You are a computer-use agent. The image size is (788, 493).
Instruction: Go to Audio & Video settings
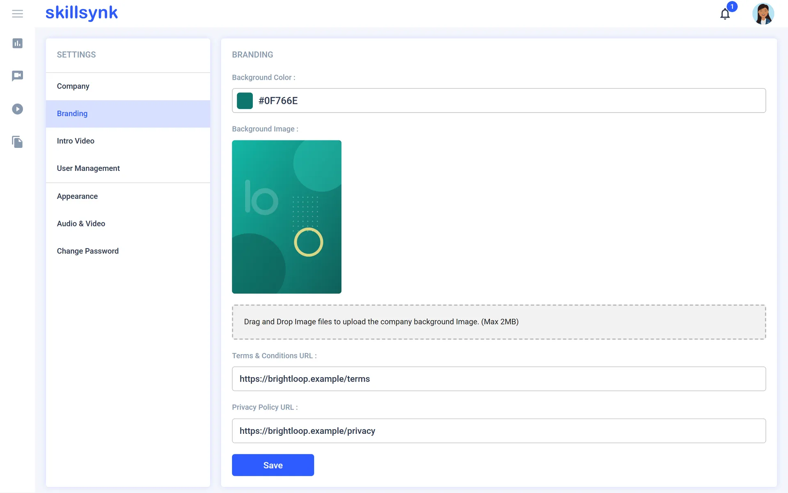pos(128,223)
